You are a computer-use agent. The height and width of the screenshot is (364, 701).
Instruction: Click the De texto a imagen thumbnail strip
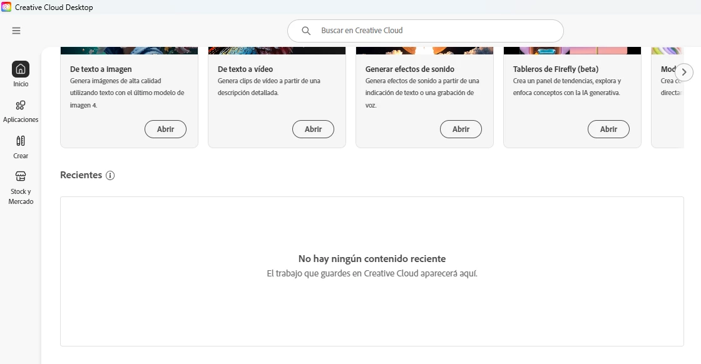tap(129, 51)
